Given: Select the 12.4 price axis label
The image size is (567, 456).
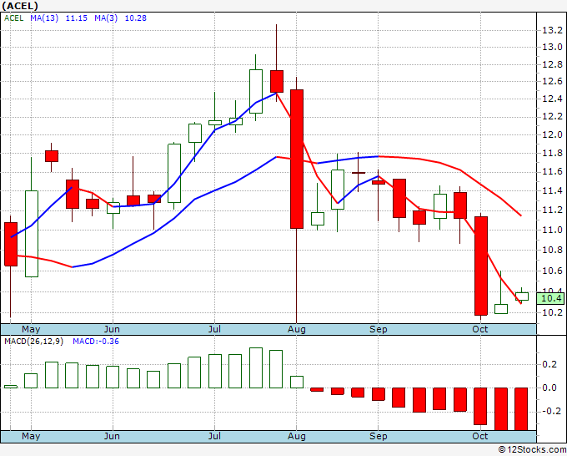Looking at the screenshot, I should (x=552, y=99).
